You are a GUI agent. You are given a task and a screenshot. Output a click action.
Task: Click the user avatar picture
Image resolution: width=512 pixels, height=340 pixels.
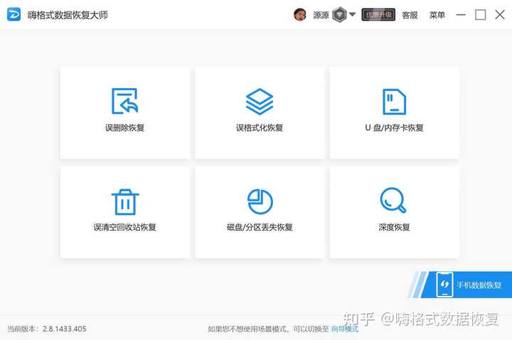300,15
